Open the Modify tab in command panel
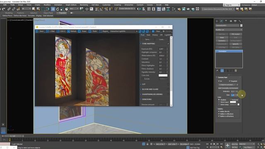The height and width of the screenshot is (149, 265). pos(222,21)
